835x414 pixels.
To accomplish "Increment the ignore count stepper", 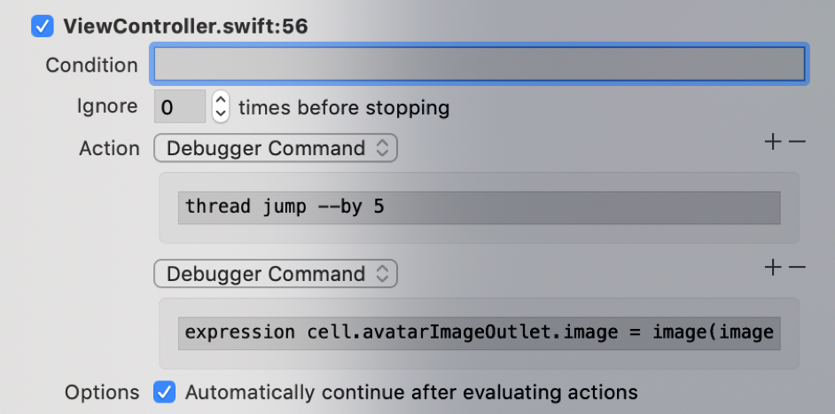I will pos(221,100).
